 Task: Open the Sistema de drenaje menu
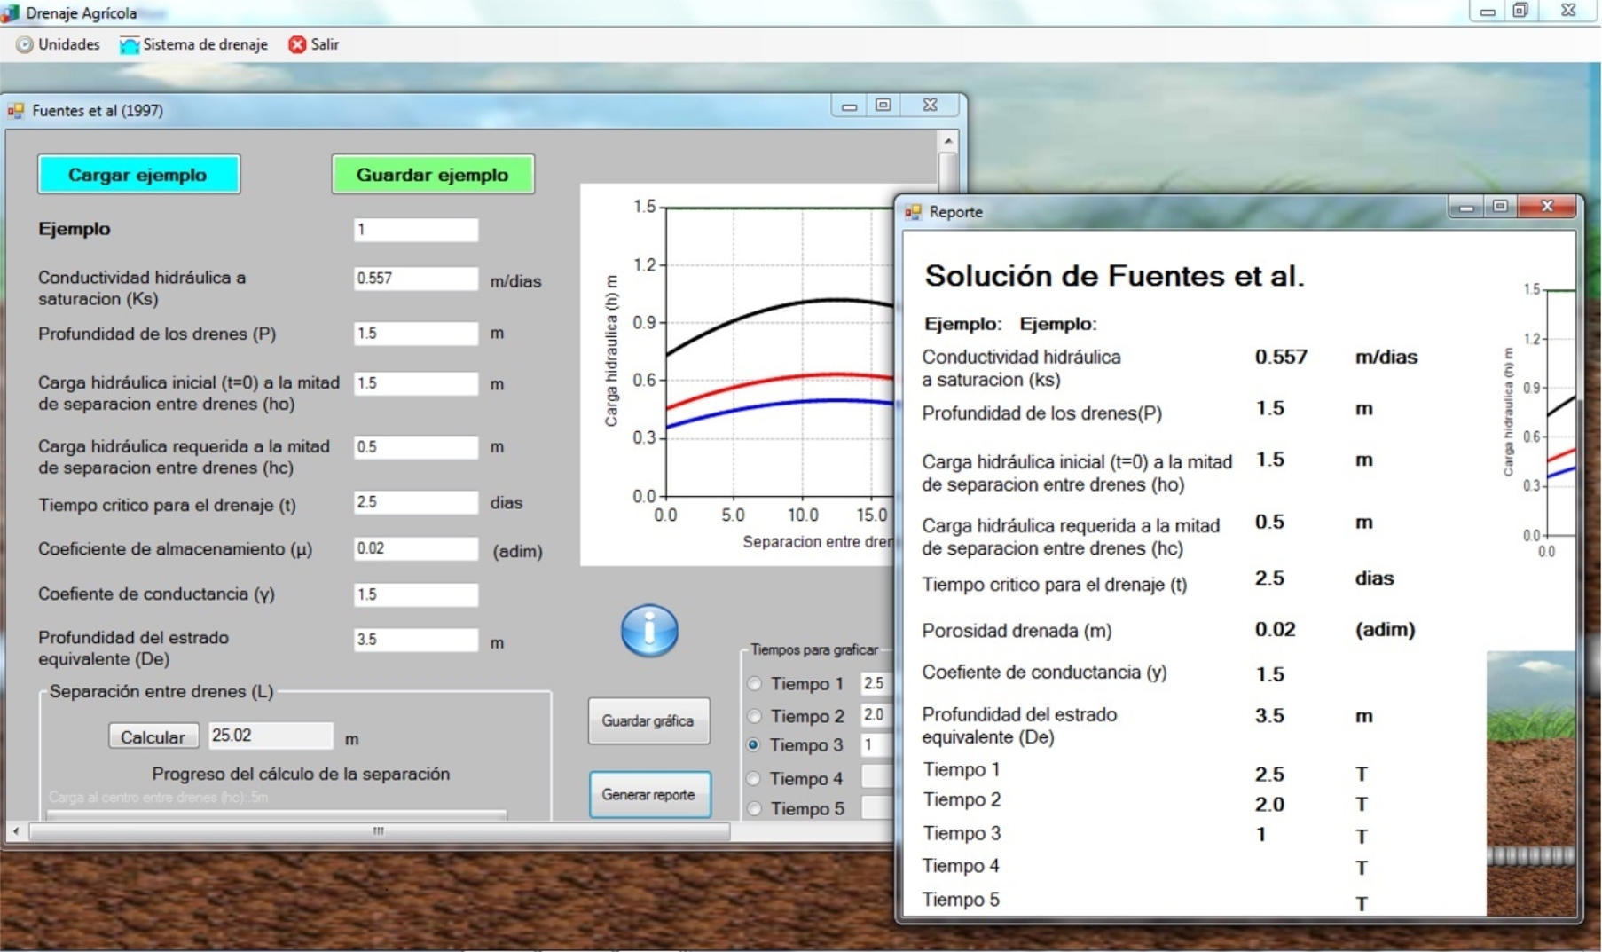point(193,44)
